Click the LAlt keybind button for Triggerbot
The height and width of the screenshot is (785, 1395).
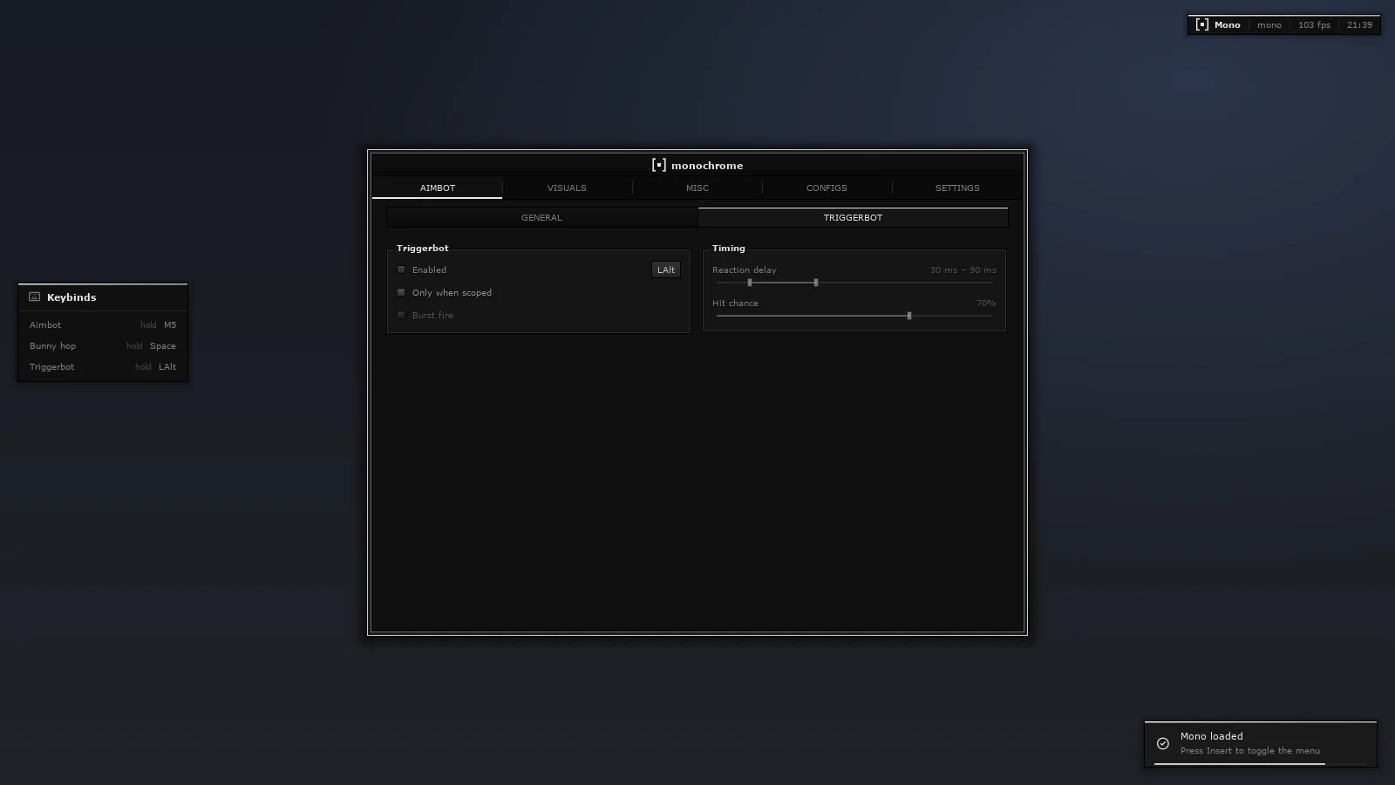(x=666, y=270)
